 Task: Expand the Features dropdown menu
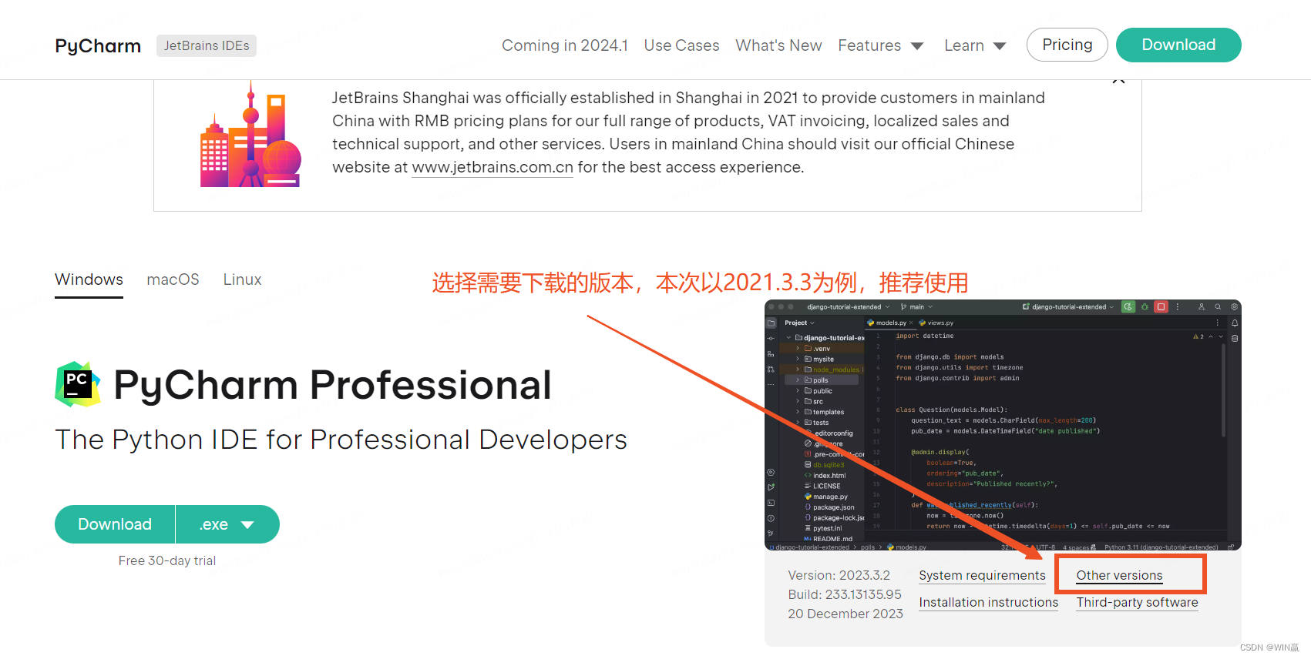pyautogui.click(x=881, y=45)
